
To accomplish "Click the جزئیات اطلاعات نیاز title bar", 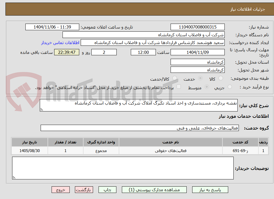I will (x=137, y=9).
